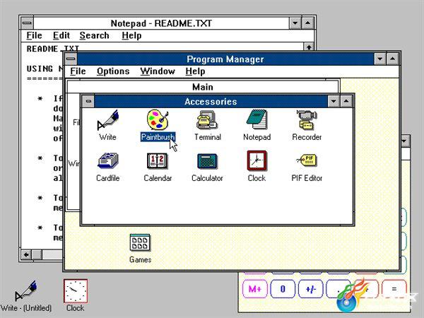This screenshot has height=318, width=424.
Task: Open Help menu in Notepad
Action: (131, 35)
